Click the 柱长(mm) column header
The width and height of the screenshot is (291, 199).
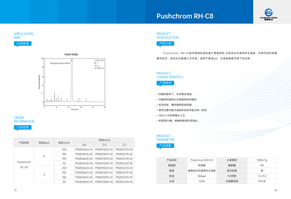point(64,142)
